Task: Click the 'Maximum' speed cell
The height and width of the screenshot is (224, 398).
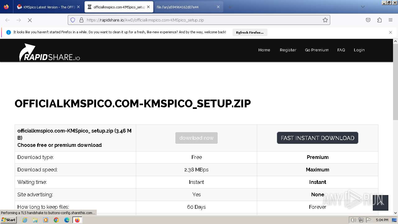Action: (317, 170)
